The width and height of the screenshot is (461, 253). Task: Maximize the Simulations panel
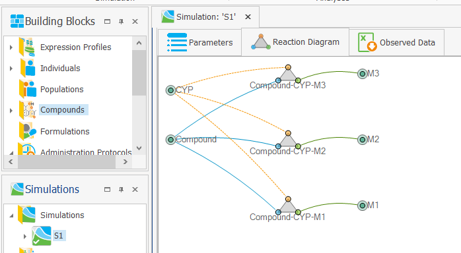(x=107, y=189)
